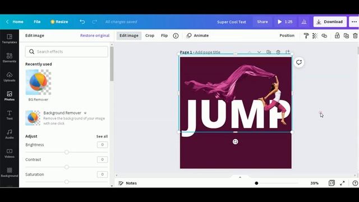The image size is (359, 202).
Task: Click the copy style paint roller icon
Action: [x=306, y=36]
